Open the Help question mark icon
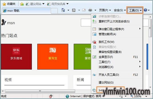The width and height of the screenshot is (153, 99). click(x=145, y=10)
